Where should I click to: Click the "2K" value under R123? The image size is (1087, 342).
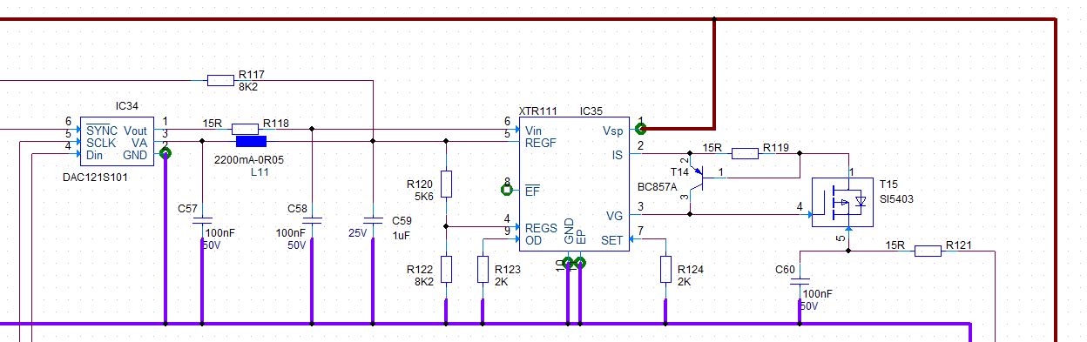502,283
